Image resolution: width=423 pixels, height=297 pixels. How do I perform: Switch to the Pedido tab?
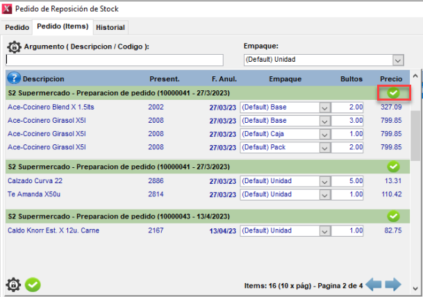coord(17,27)
